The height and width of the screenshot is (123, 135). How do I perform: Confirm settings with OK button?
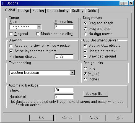tap(41, 118)
